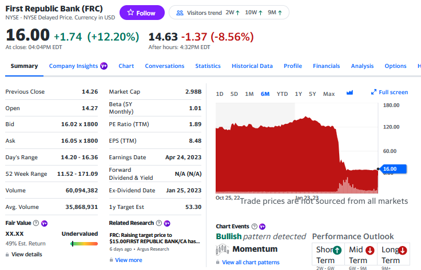The image size is (421, 270).
Task: Click the 52 Week Range 11.52 - 171.09
Action: (78, 174)
